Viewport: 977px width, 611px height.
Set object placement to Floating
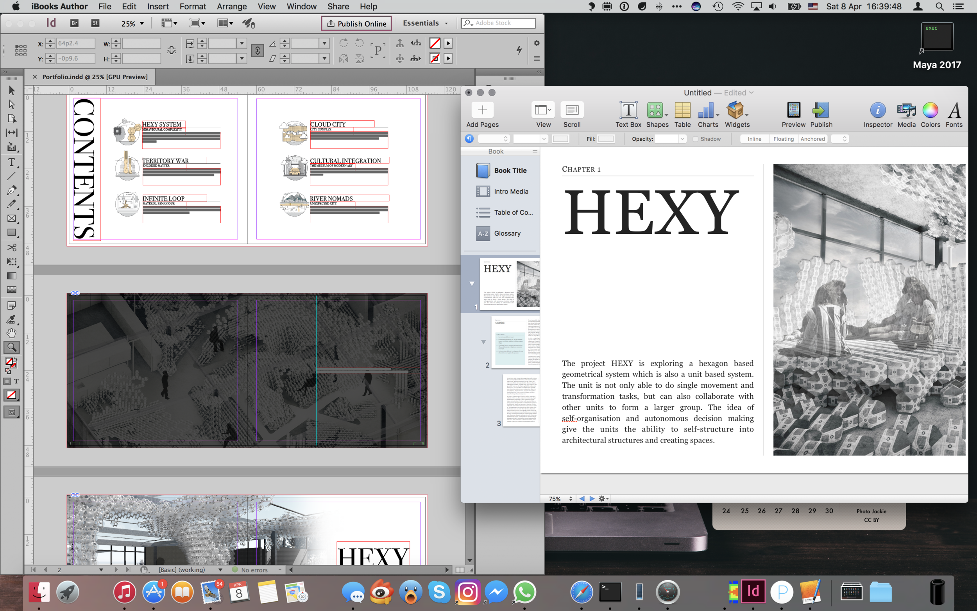click(x=783, y=139)
